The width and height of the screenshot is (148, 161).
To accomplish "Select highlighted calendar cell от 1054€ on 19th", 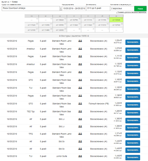I will click(x=116, y=20).
